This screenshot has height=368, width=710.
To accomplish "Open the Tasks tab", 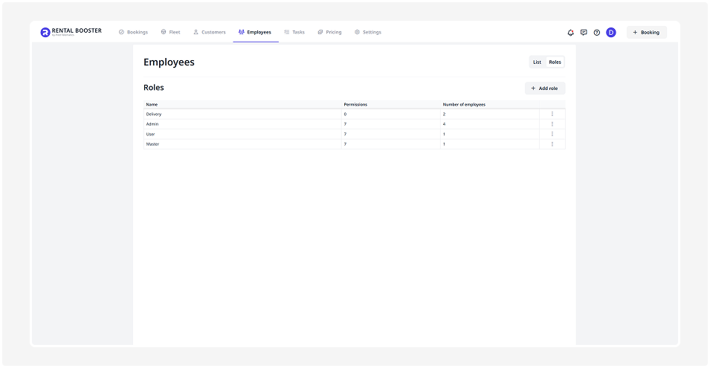I will [294, 32].
